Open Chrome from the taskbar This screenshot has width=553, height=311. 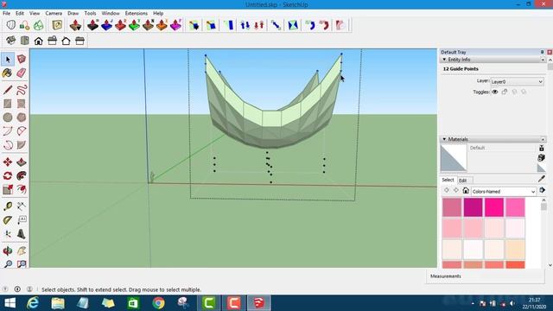coord(158,303)
